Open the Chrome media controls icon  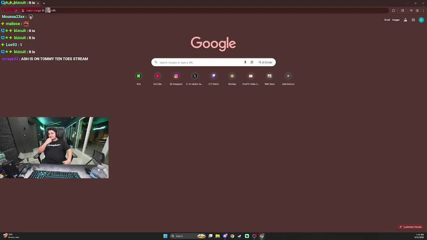[411, 10]
